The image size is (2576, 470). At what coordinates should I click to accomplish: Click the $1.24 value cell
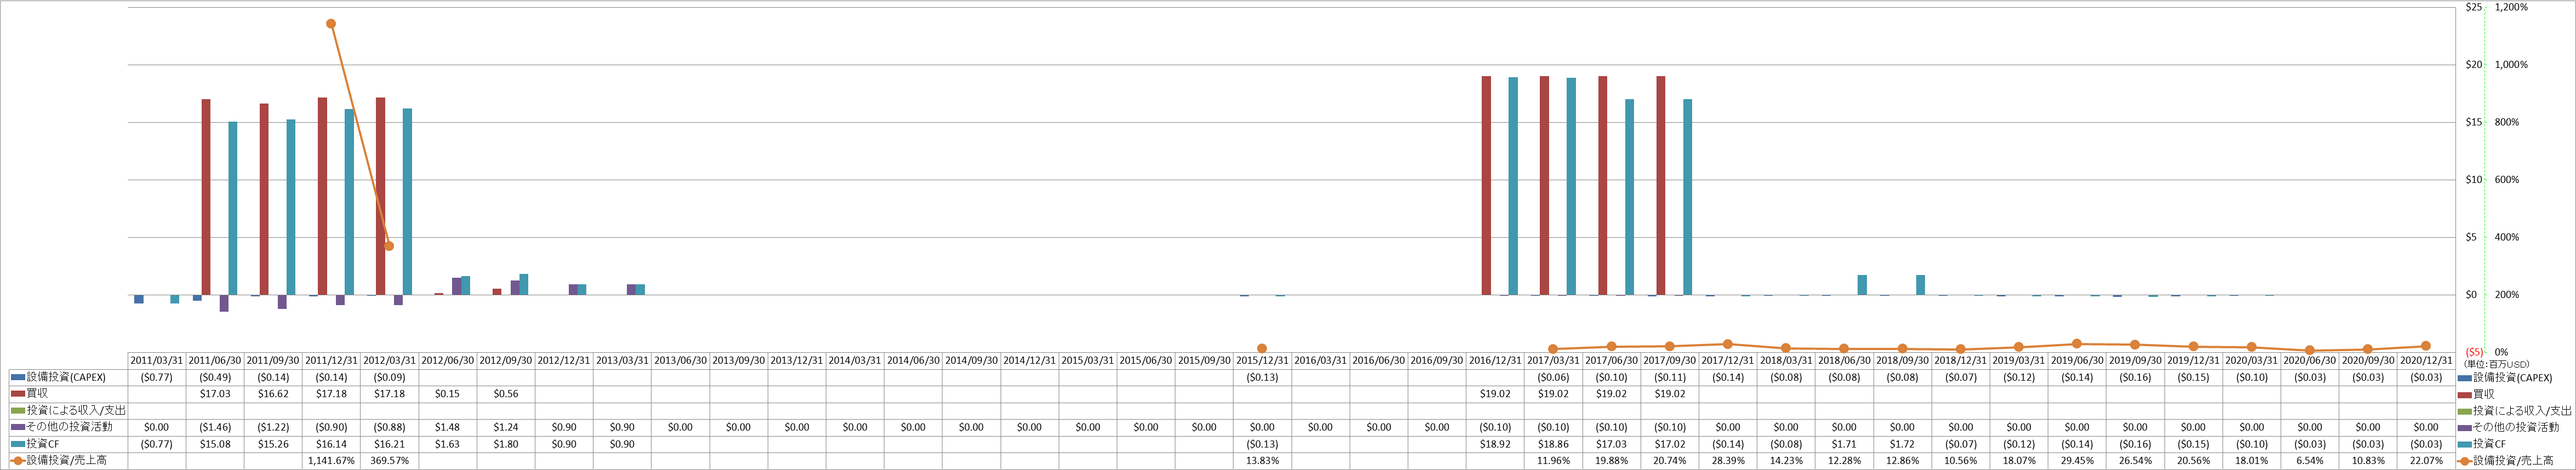506,427
